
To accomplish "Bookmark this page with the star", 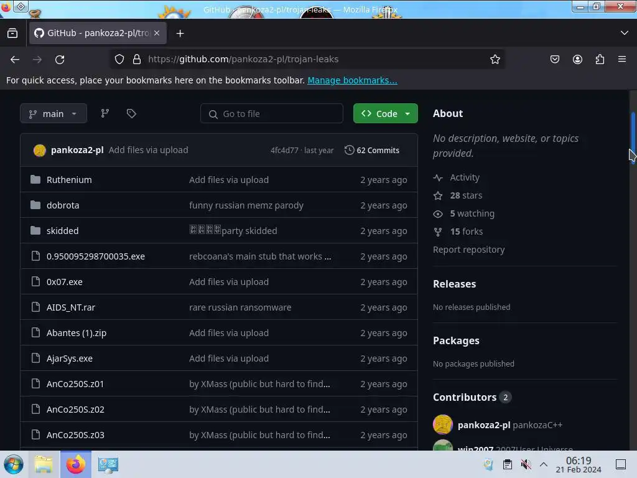I will [x=495, y=59].
